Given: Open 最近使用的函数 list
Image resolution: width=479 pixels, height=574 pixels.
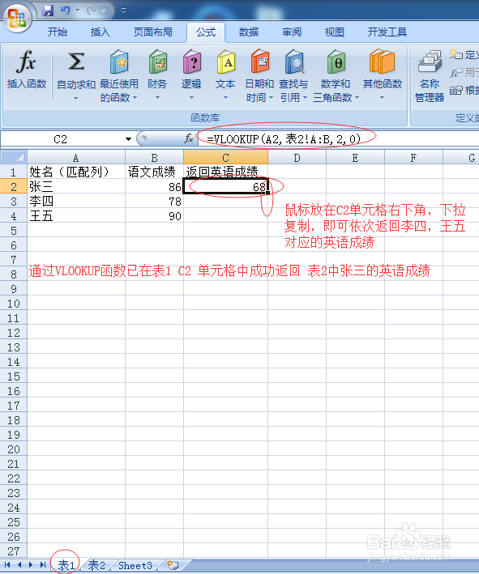Looking at the screenshot, I should pos(119,76).
